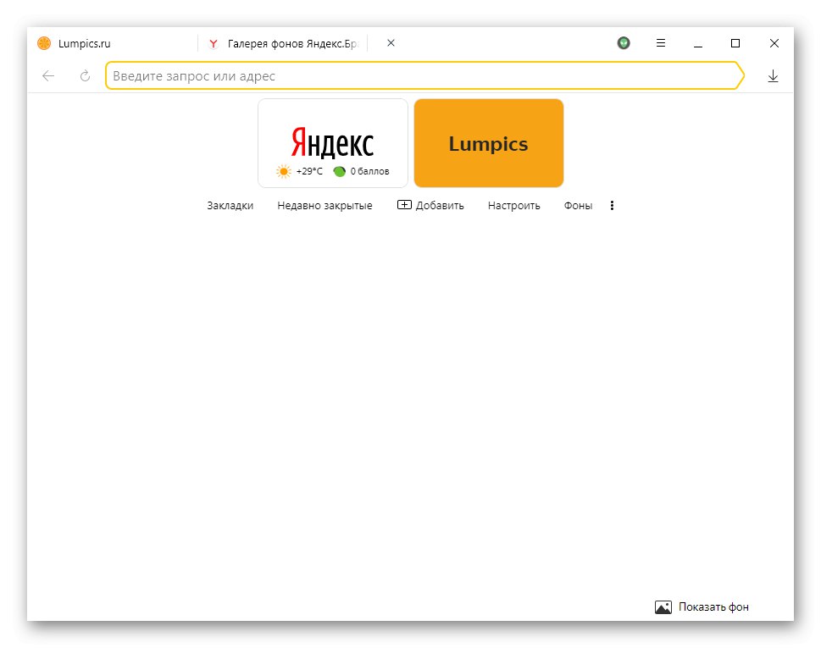Click Добавить to add a site

pyautogui.click(x=430, y=205)
